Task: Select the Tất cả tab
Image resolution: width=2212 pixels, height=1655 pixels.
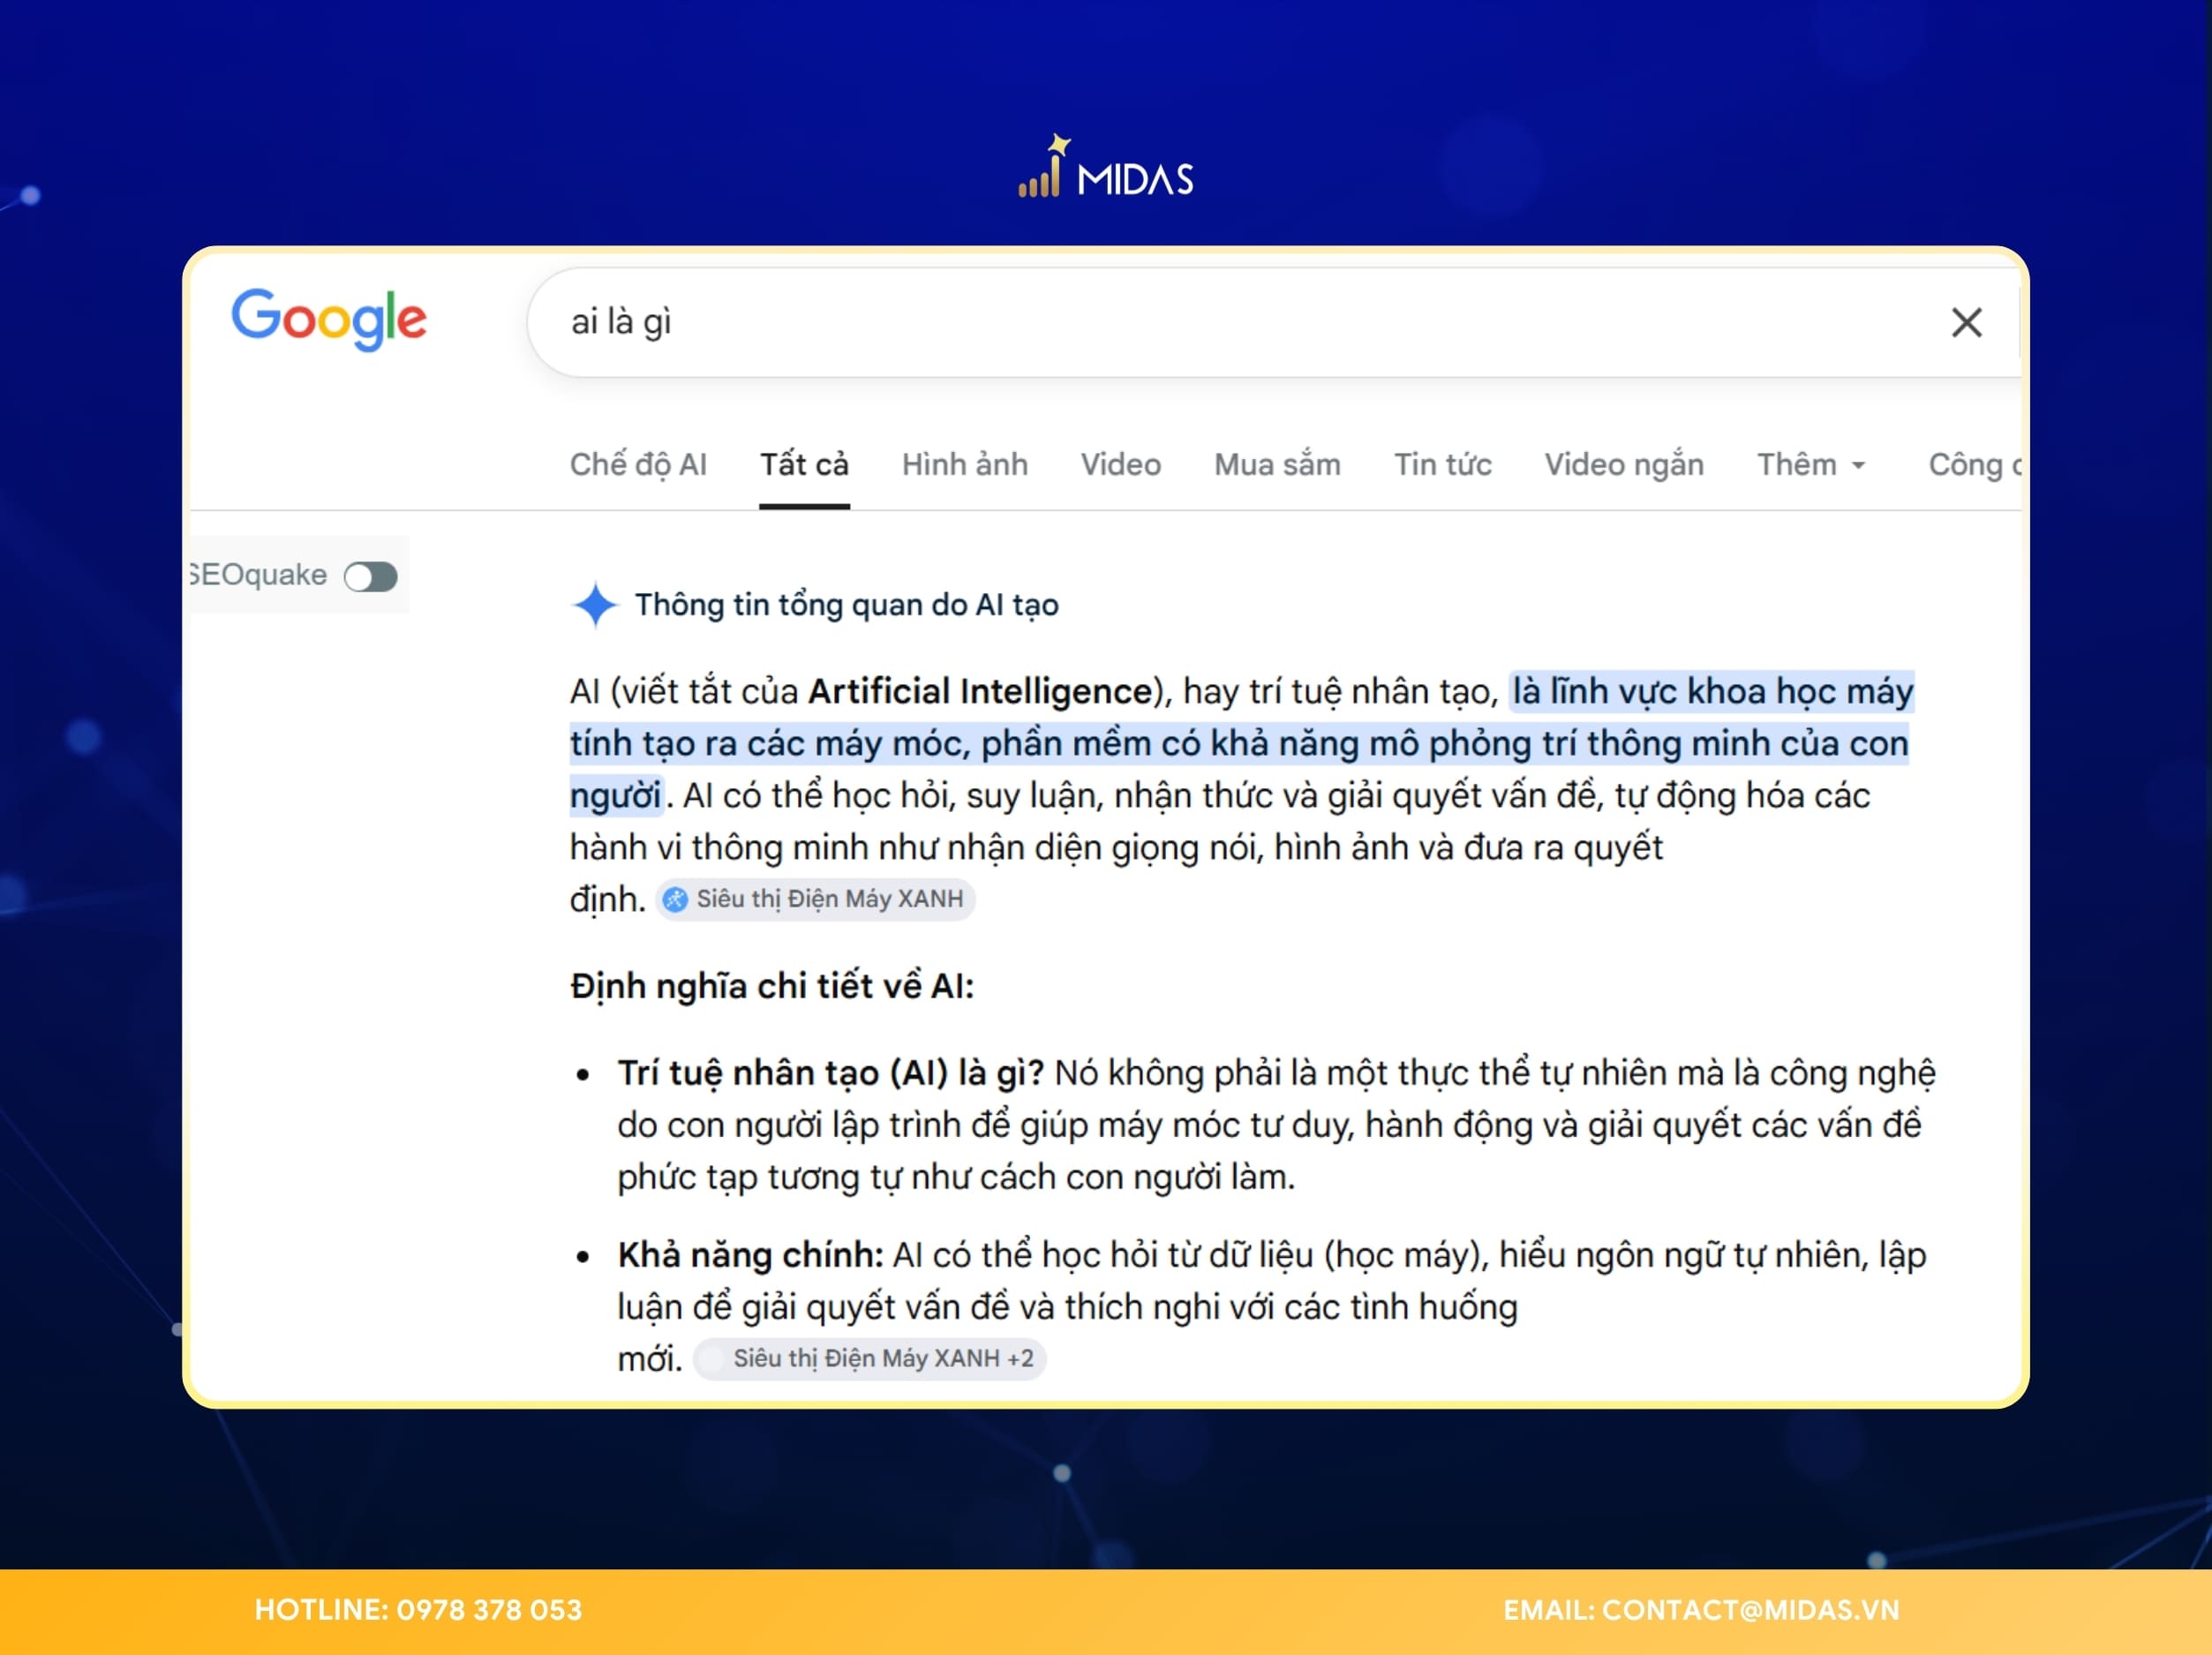Action: point(804,465)
